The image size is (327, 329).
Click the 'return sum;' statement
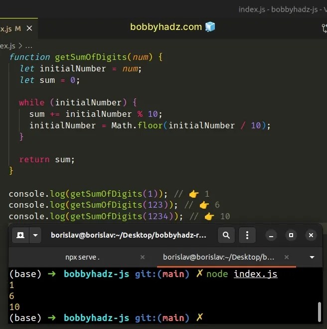tap(47, 160)
